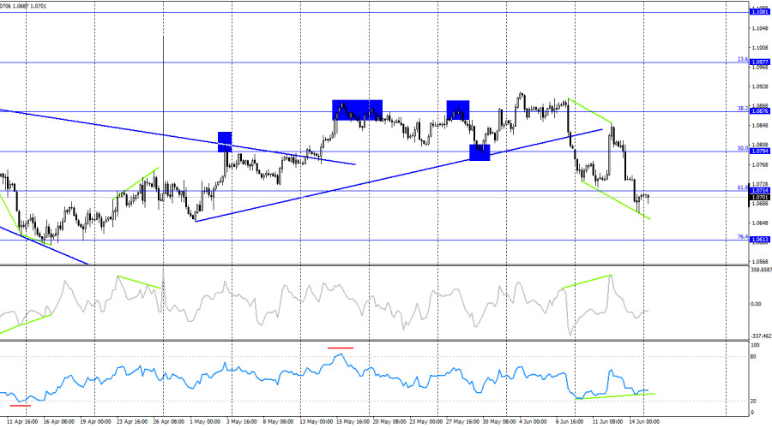
Task: Click the 16 Apr 08:00 date label
Action: coord(59,422)
